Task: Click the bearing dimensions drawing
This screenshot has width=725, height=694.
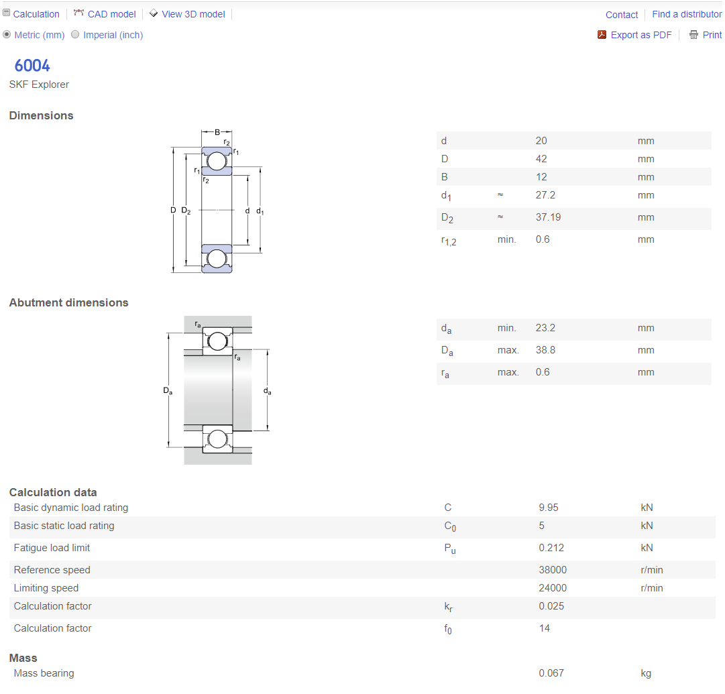Action: click(x=217, y=202)
